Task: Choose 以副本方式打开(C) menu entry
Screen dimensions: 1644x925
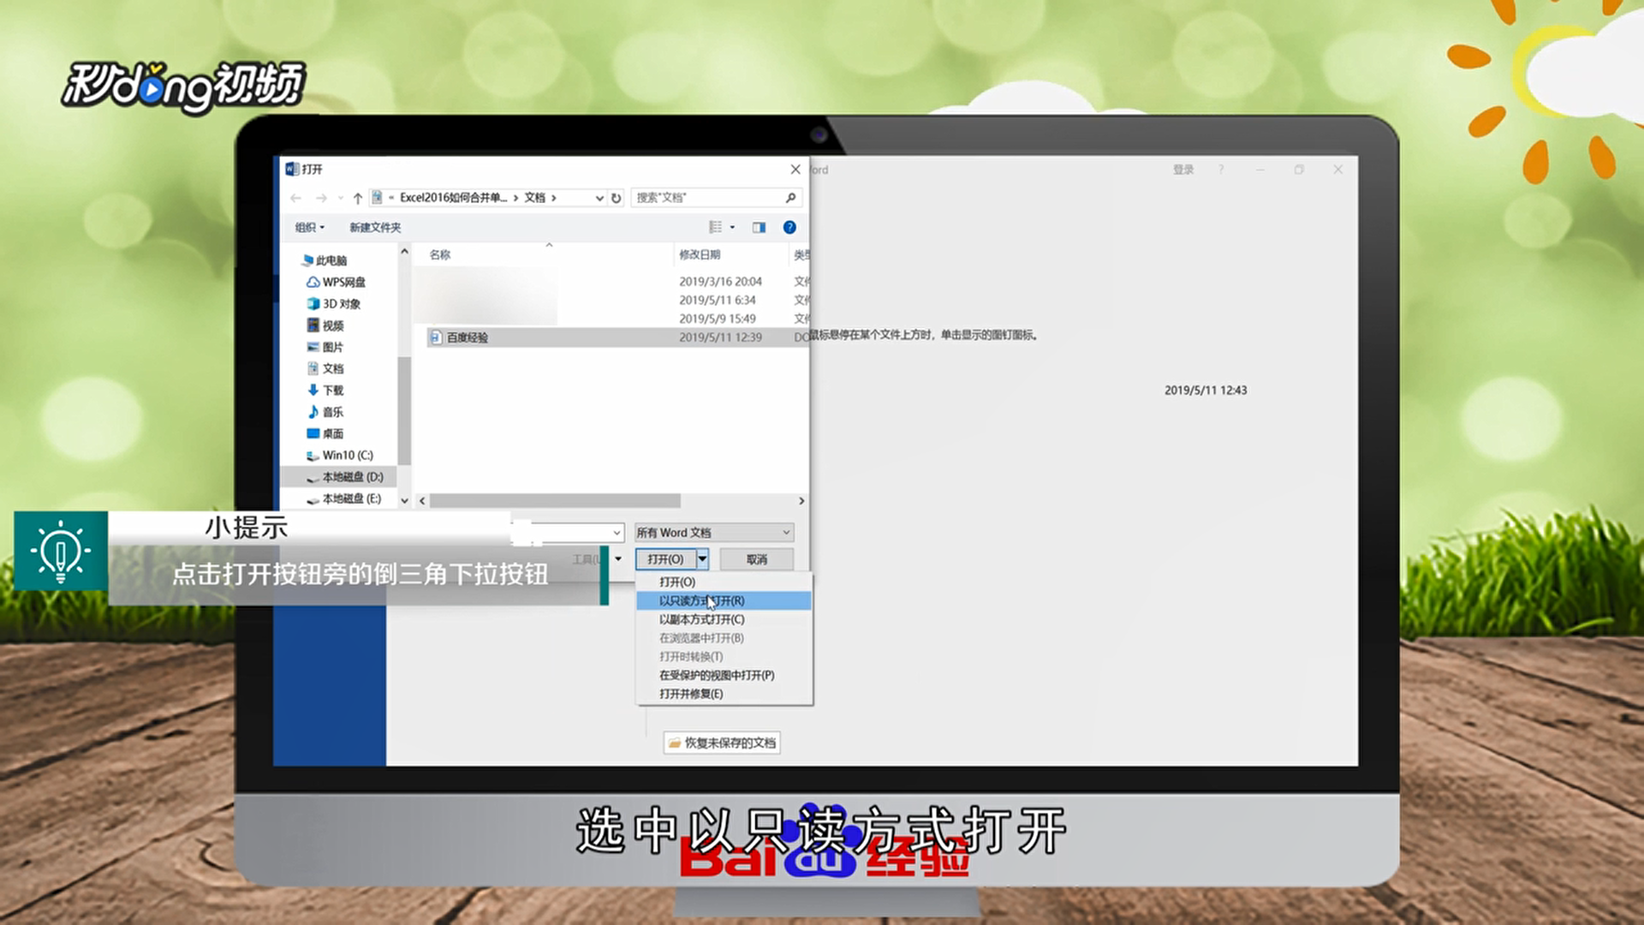Action: pos(701,619)
